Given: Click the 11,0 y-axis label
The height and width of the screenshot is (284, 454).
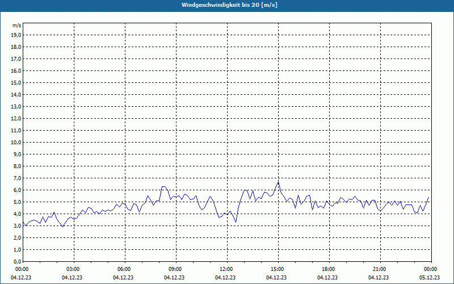Looking at the screenshot, I should coord(16,131).
